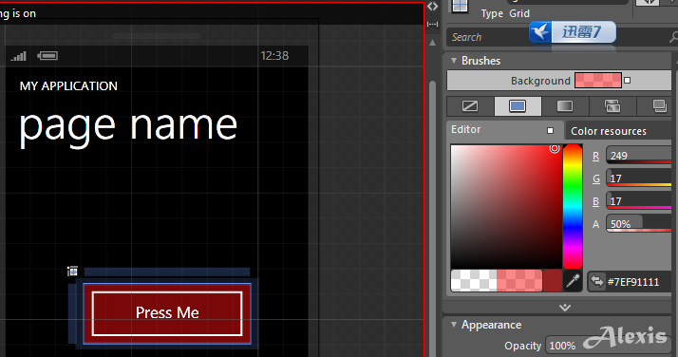Select the transparent initial color swatch
This screenshot has height=357, width=678.
pos(474,280)
